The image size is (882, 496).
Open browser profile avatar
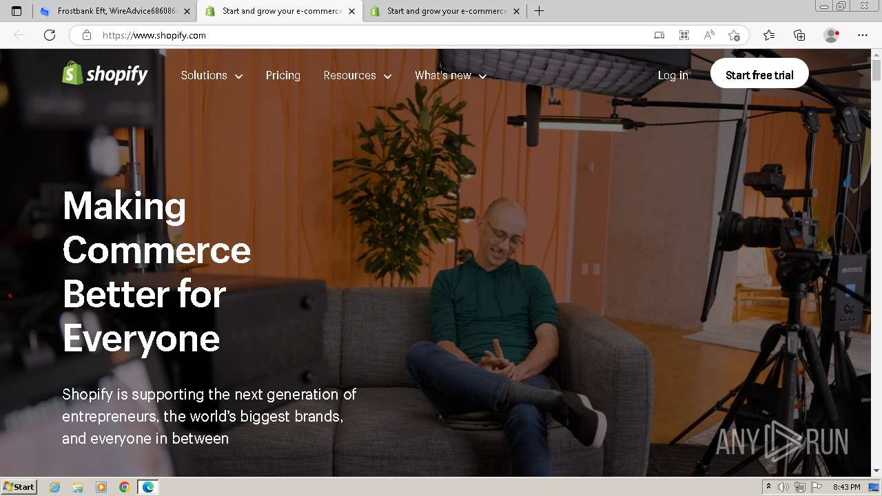[x=832, y=35]
